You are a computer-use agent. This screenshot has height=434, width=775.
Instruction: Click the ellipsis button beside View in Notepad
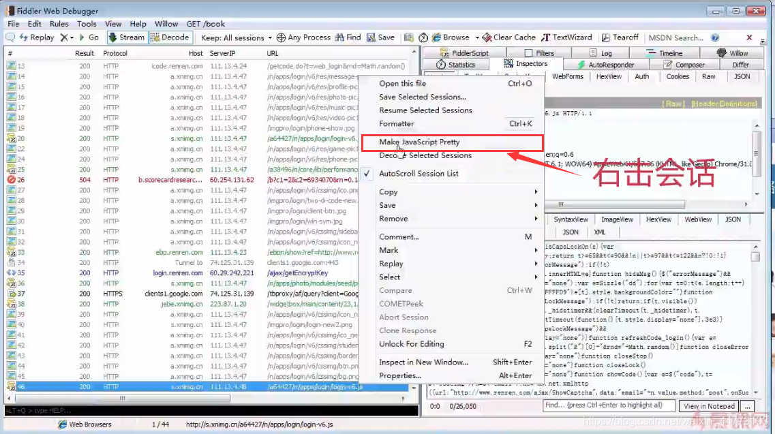[748, 406]
